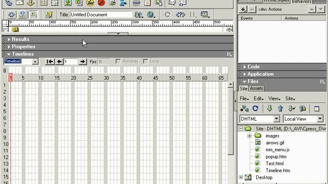Switch to the HTML Styles tab
Image resolution: width=328 pixels, height=184 pixels.
(276, 1)
